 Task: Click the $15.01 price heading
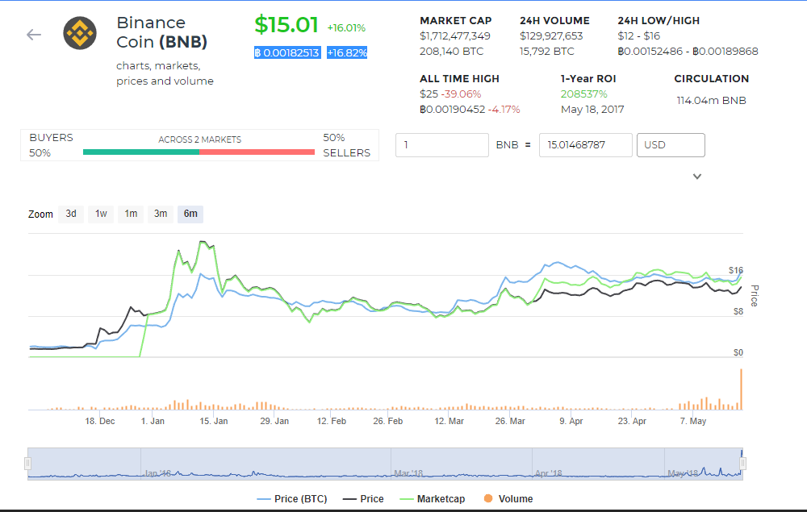286,25
